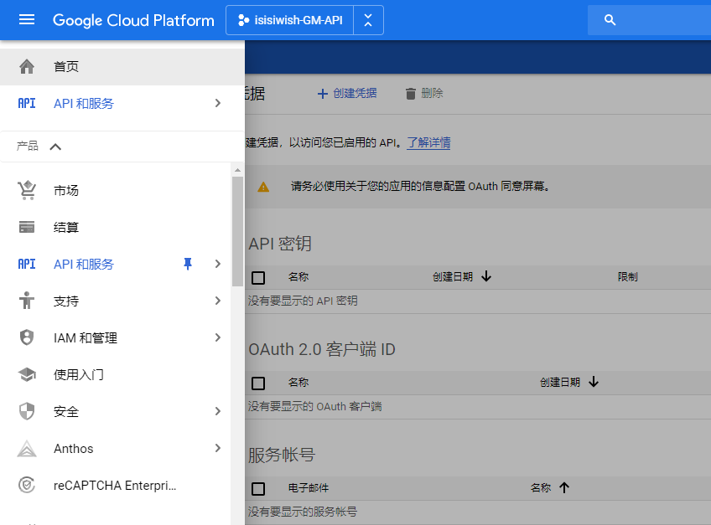Open the isisiwish-GM-API project switcher
Screen dimensions: 711x525
[x=289, y=19]
